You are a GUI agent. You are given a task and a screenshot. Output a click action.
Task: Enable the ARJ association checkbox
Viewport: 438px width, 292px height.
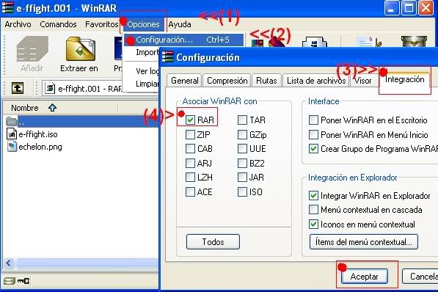pos(190,163)
